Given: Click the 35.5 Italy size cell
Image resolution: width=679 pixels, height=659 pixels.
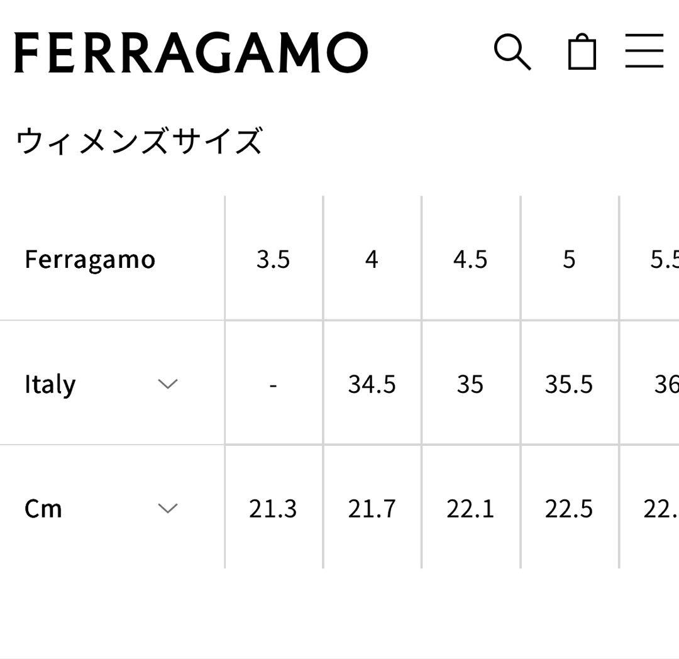Looking at the screenshot, I should [570, 384].
